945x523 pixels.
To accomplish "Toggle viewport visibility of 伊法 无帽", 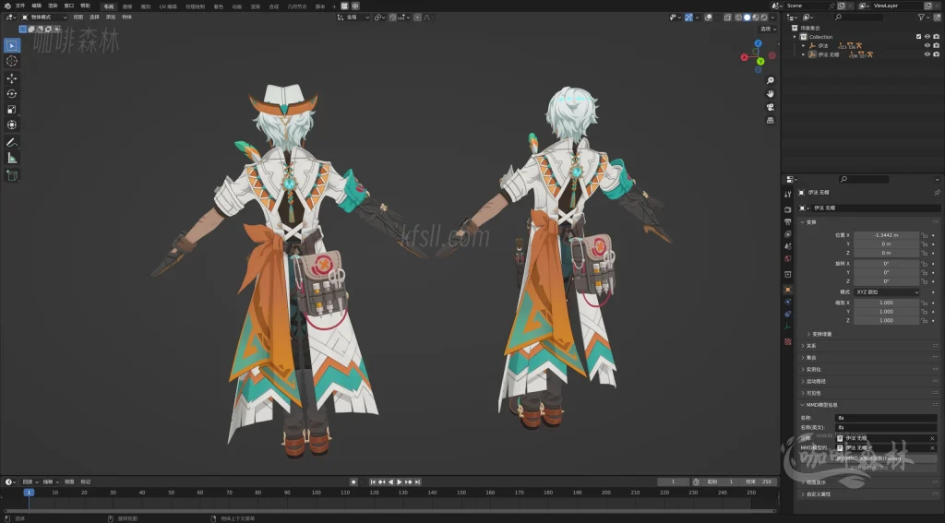I will (927, 54).
